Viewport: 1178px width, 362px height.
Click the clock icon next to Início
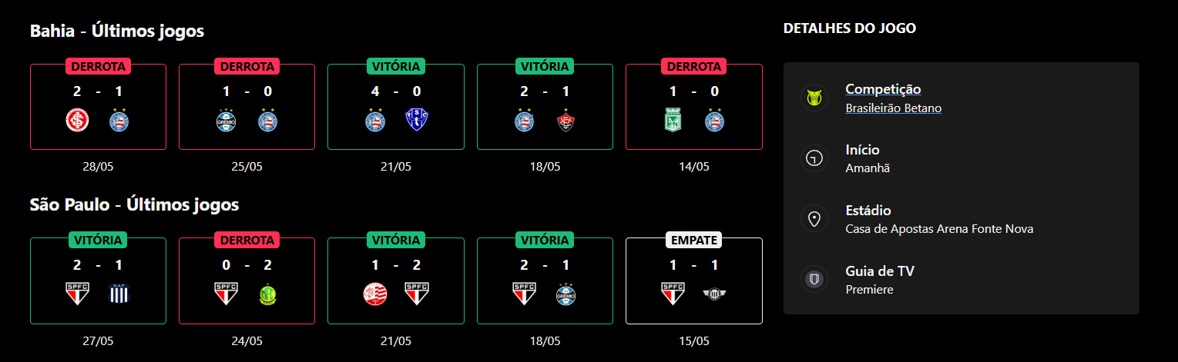[814, 158]
